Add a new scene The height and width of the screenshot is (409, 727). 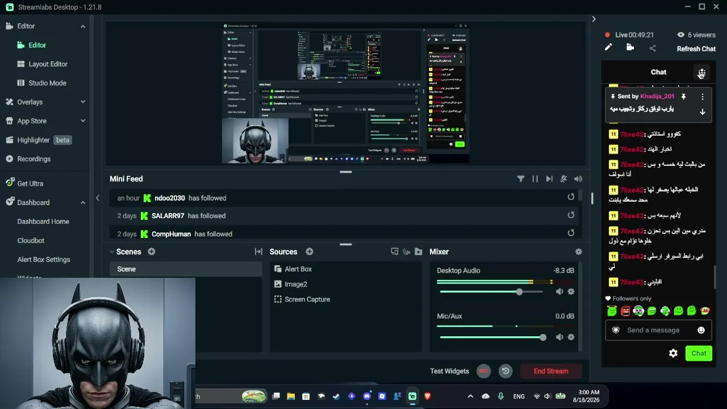152,252
